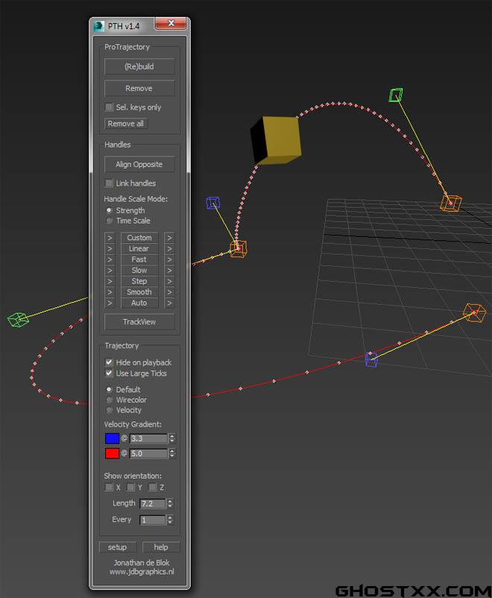Enable X orientation checkbox
This screenshot has height=598, width=492.
pos(109,487)
